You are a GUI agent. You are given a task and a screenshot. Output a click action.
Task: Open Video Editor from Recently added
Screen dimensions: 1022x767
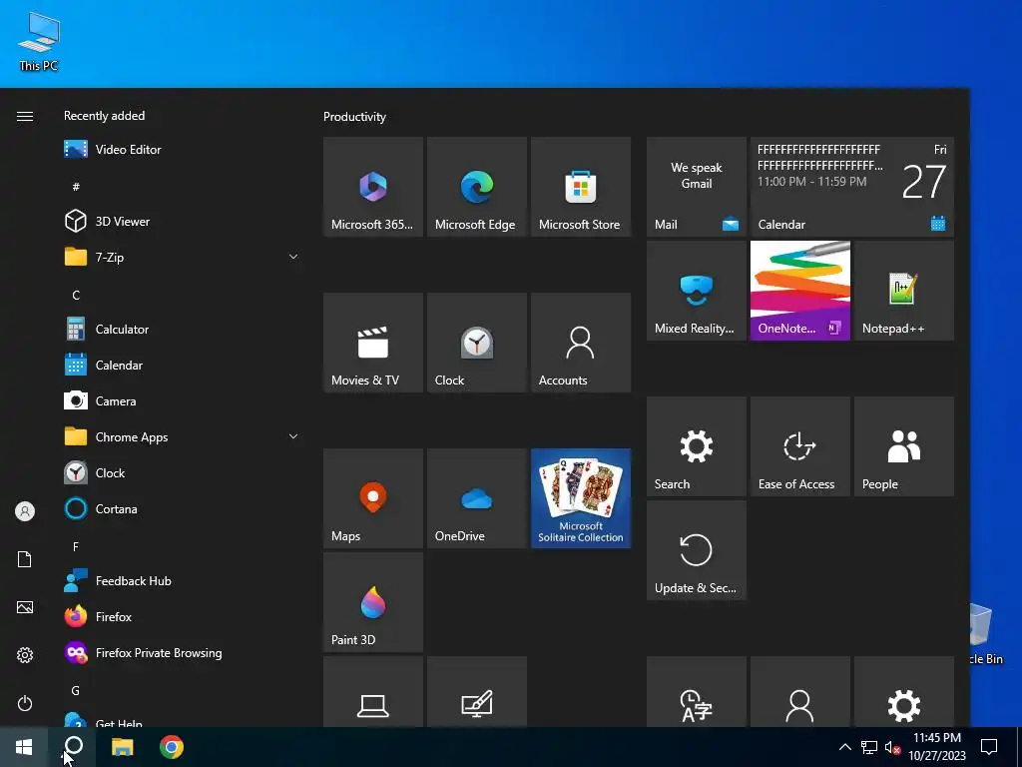[180, 150]
